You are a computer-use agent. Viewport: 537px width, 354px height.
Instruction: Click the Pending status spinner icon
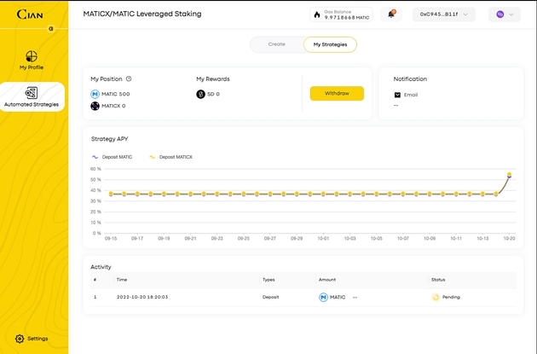pyautogui.click(x=436, y=297)
